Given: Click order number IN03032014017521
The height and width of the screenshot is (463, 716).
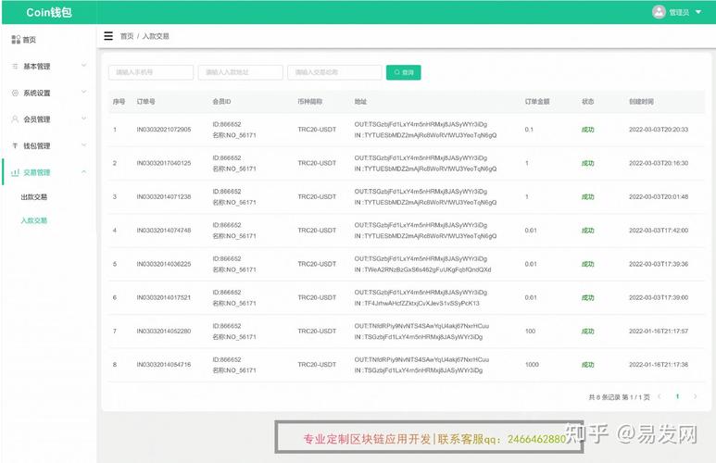Looking at the screenshot, I should pyautogui.click(x=164, y=297).
